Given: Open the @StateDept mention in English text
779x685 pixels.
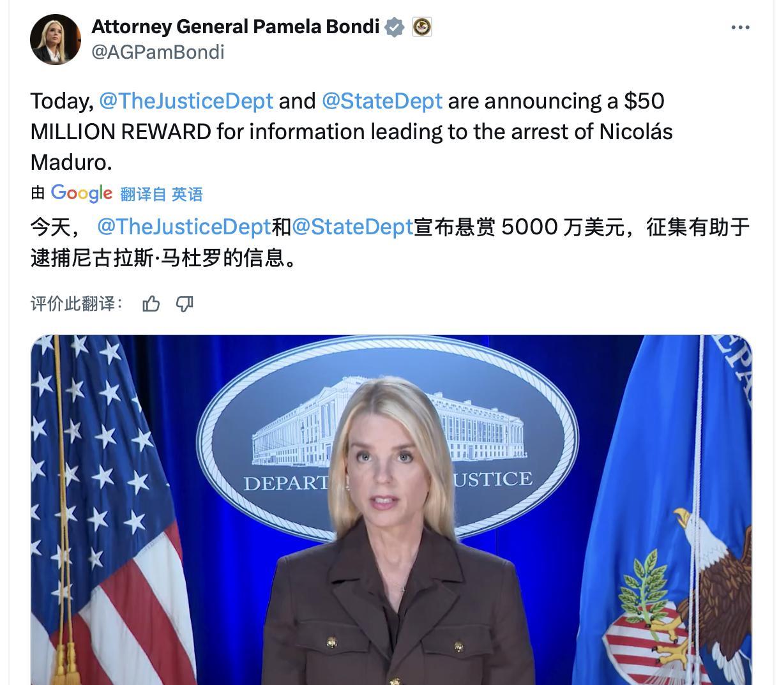Looking at the screenshot, I should [x=382, y=101].
